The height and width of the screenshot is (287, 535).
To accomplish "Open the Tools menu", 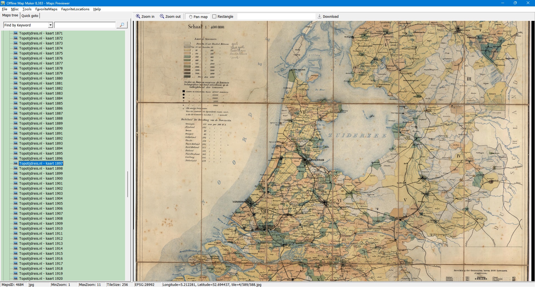I will click(x=27, y=9).
